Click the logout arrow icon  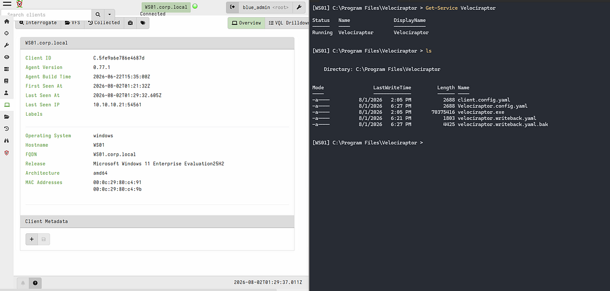[x=232, y=7]
